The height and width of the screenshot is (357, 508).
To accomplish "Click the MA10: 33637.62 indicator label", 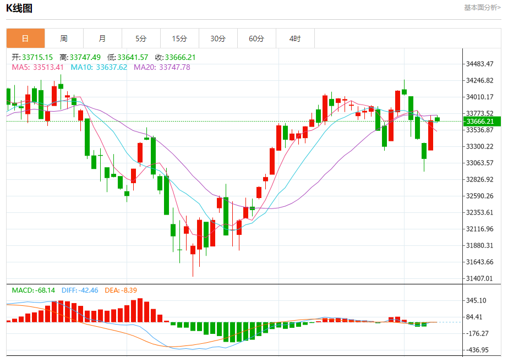I will pos(99,67).
